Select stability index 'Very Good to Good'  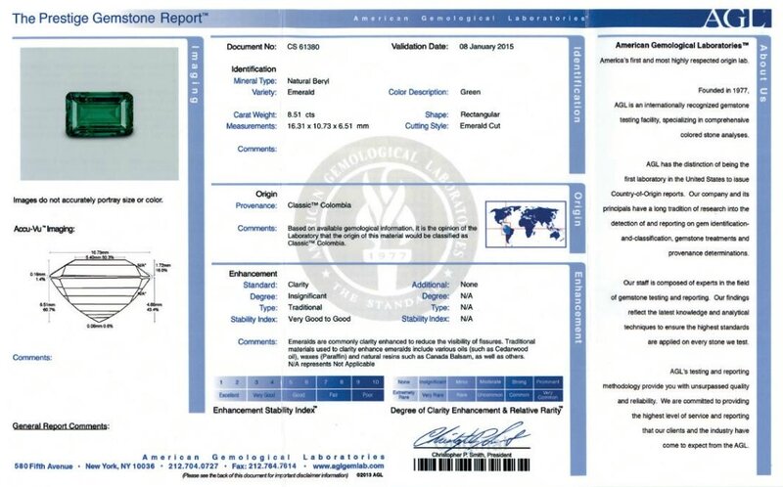(319, 319)
